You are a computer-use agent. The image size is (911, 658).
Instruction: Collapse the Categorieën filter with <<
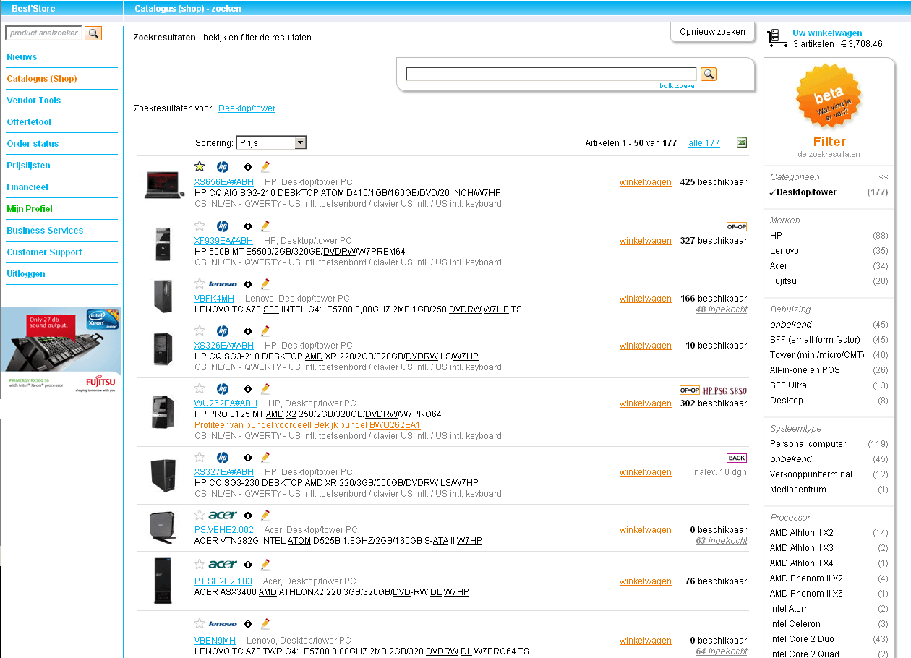click(883, 176)
